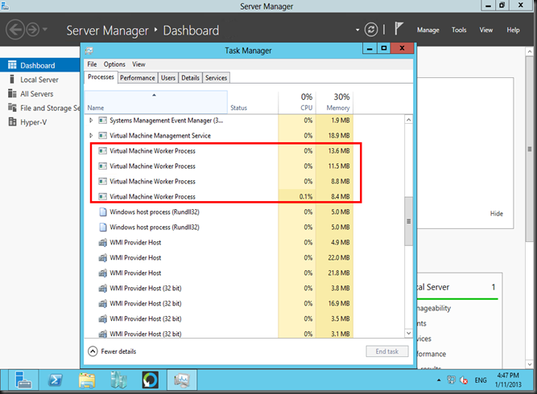This screenshot has height=394, width=537.
Task: Open Task Manager Options menu
Action: pos(114,64)
